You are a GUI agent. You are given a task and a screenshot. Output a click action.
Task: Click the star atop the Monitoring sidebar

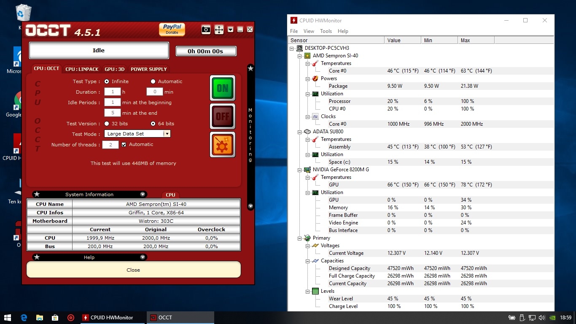250,68
